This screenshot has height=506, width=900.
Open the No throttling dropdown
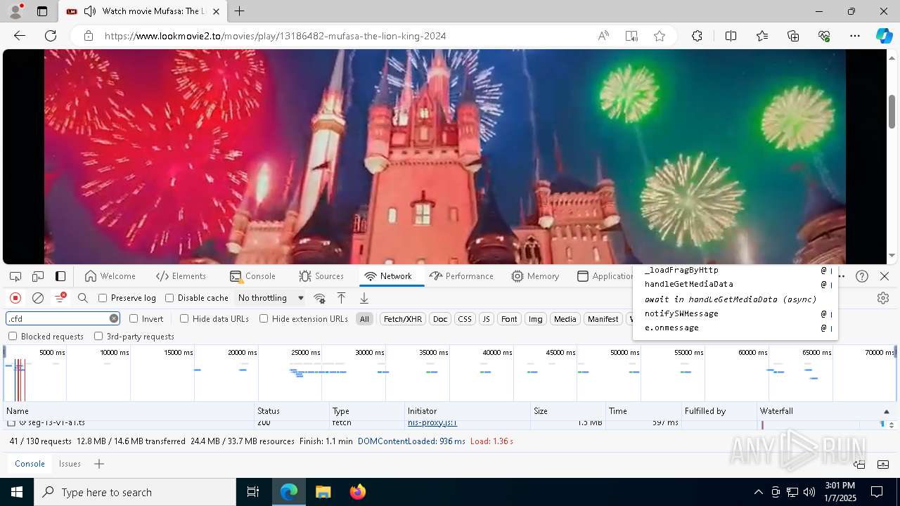(271, 298)
